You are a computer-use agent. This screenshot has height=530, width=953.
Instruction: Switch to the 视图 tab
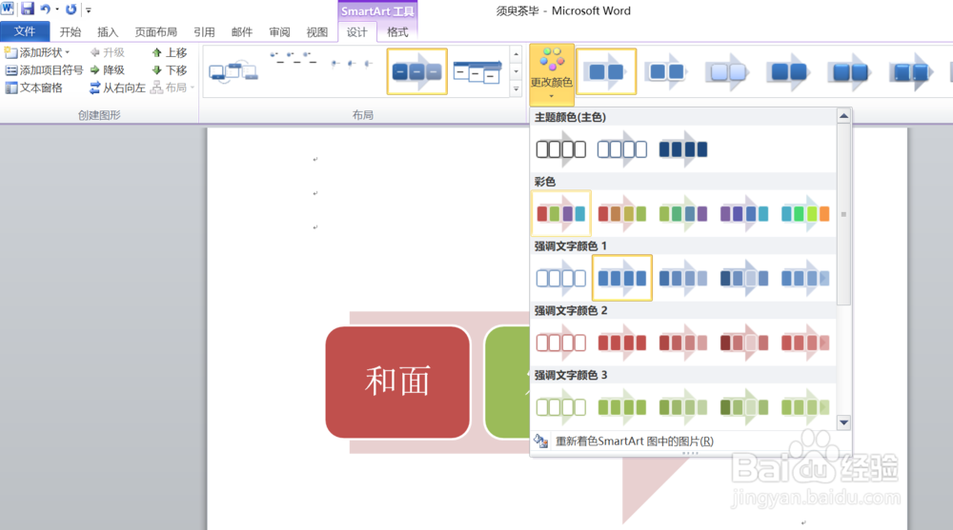coord(317,32)
